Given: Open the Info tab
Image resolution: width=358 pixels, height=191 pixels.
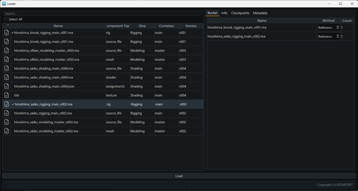Looking at the screenshot, I should click(x=224, y=13).
